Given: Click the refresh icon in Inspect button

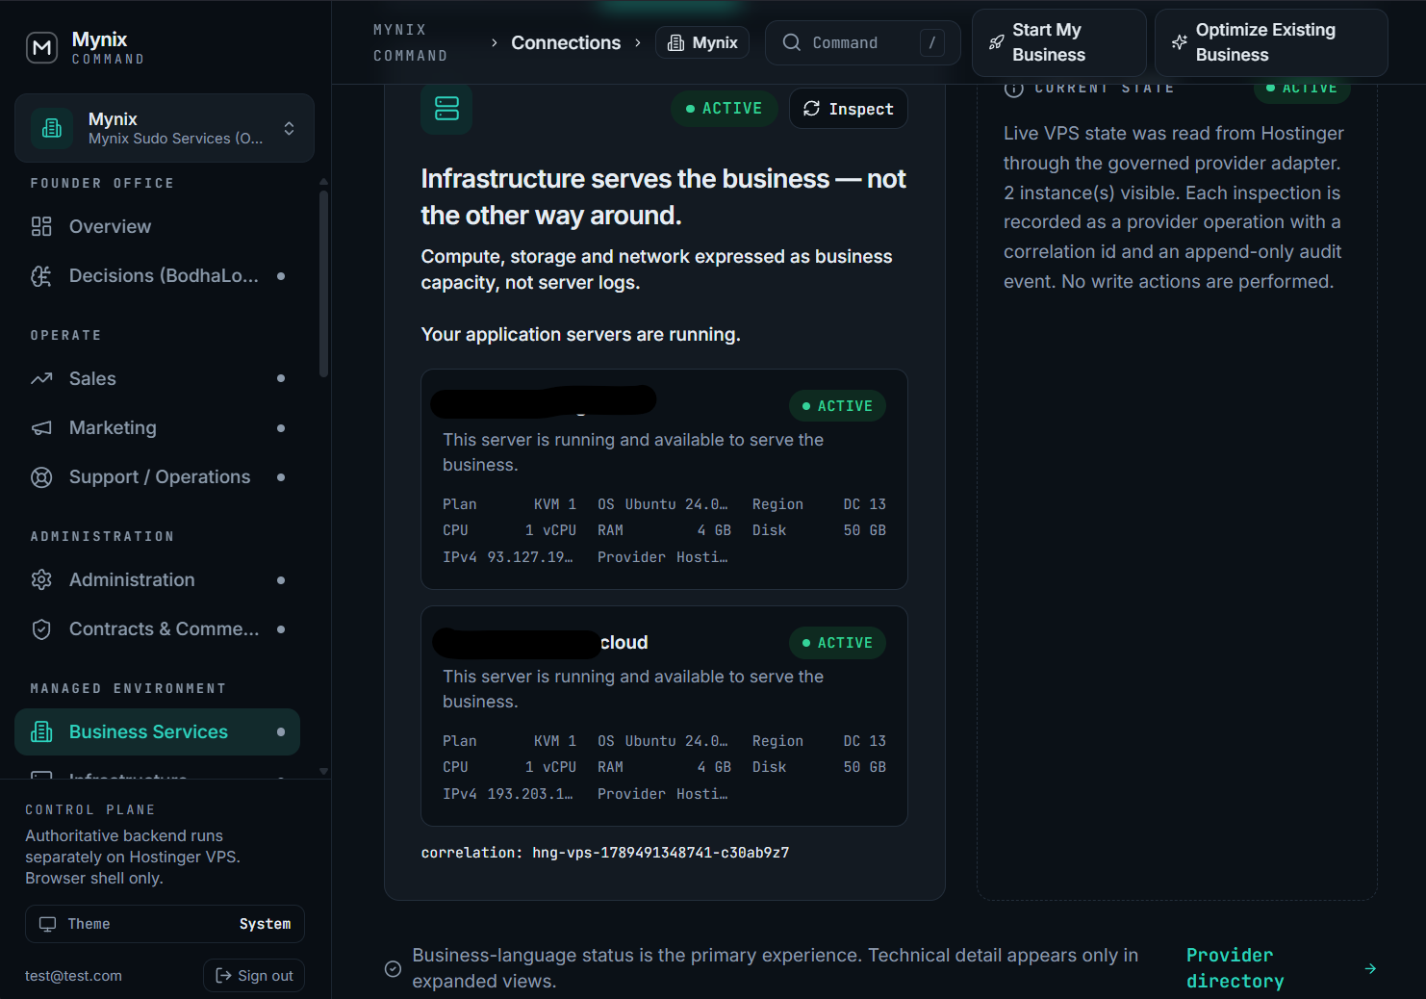Looking at the screenshot, I should point(811,109).
